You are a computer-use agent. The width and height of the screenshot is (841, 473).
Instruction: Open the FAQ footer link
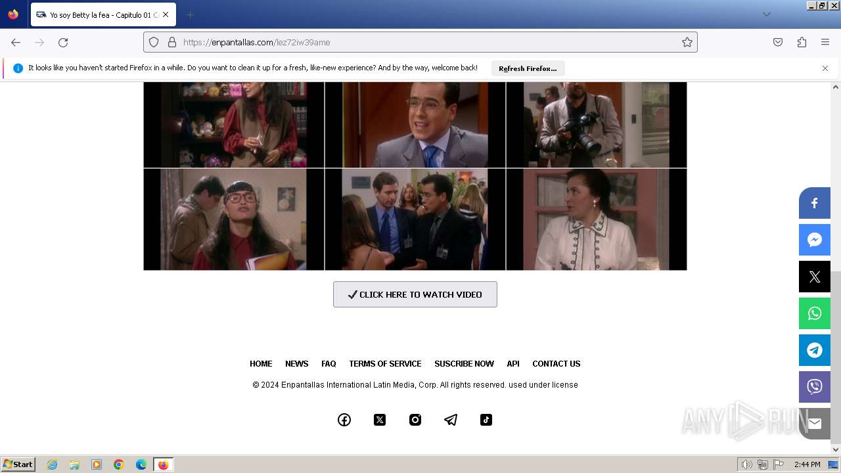pyautogui.click(x=329, y=364)
